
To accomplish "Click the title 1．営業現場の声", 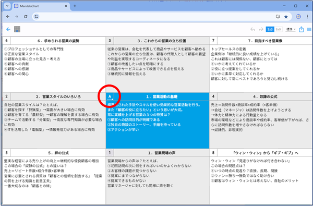I will pos(162,153).
